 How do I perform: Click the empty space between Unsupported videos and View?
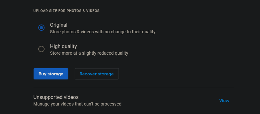point(149,100)
